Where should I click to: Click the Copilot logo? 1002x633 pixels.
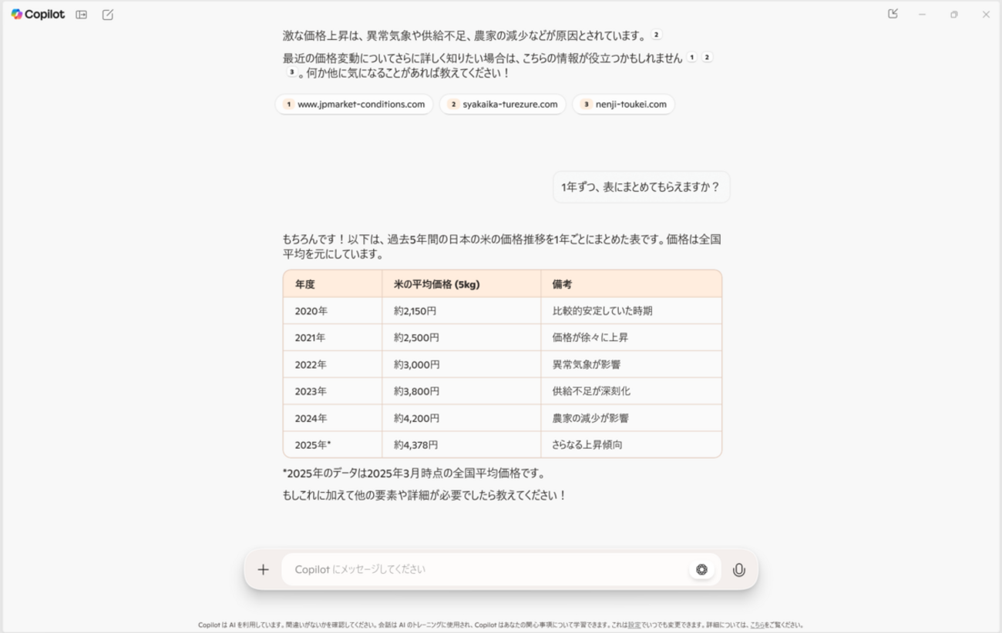tap(38, 15)
